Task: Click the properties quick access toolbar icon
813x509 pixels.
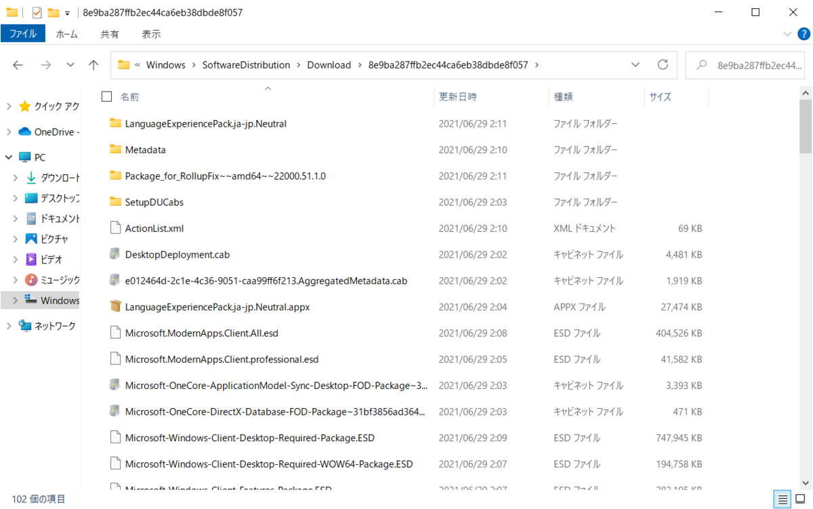Action: click(37, 12)
